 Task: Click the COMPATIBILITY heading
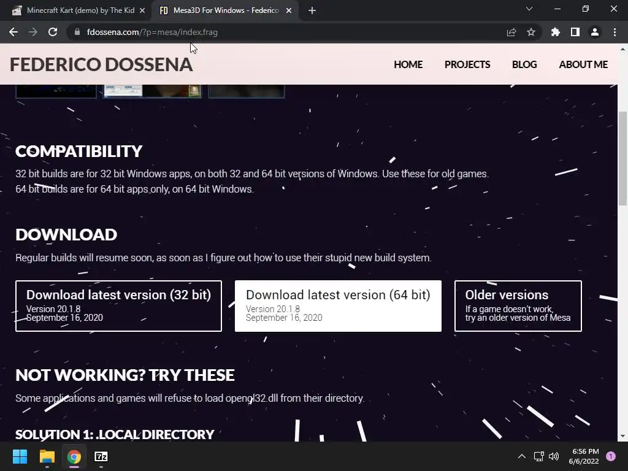(x=79, y=151)
